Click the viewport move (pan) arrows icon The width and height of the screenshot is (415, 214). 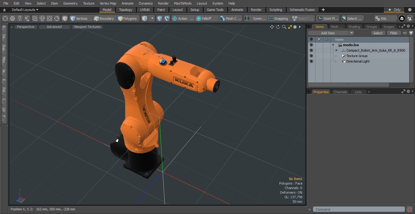[x=272, y=27]
